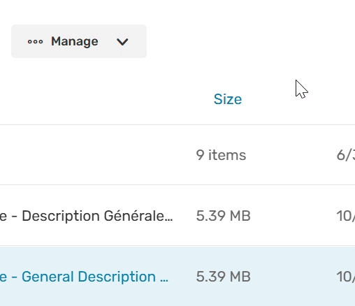Viewport: 355px width, 306px height.
Task: Sort the list by Size column header
Action: 228,99
